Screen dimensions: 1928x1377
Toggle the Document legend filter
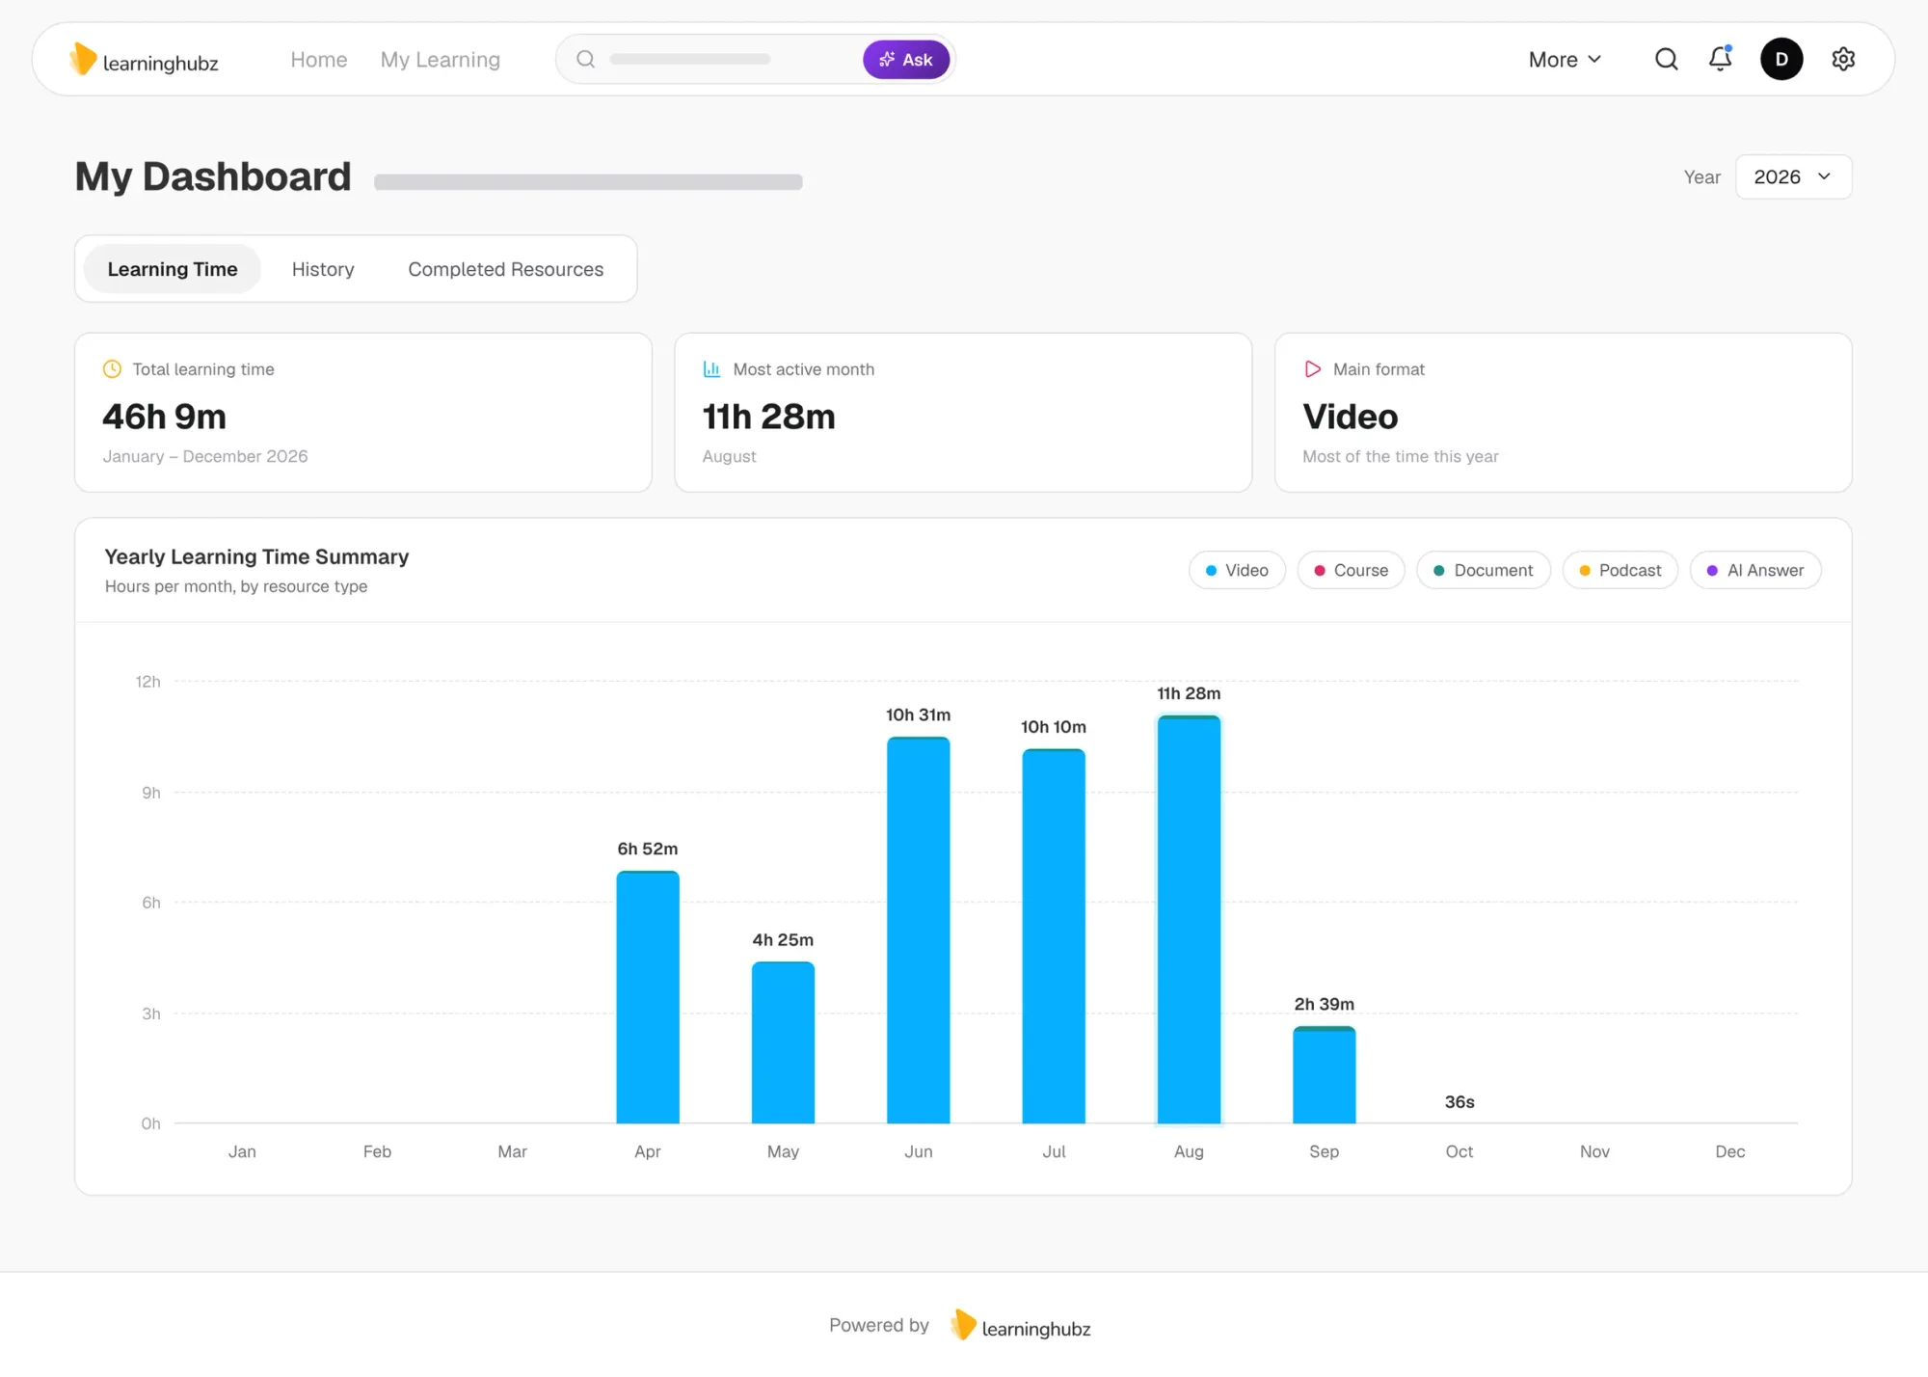point(1483,570)
